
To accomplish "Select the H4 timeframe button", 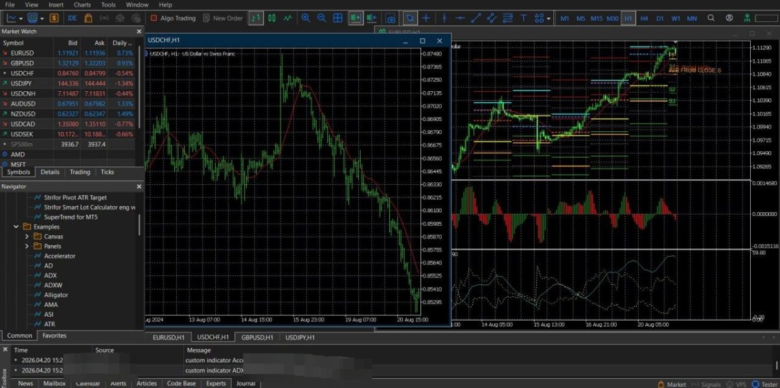I will click(644, 18).
